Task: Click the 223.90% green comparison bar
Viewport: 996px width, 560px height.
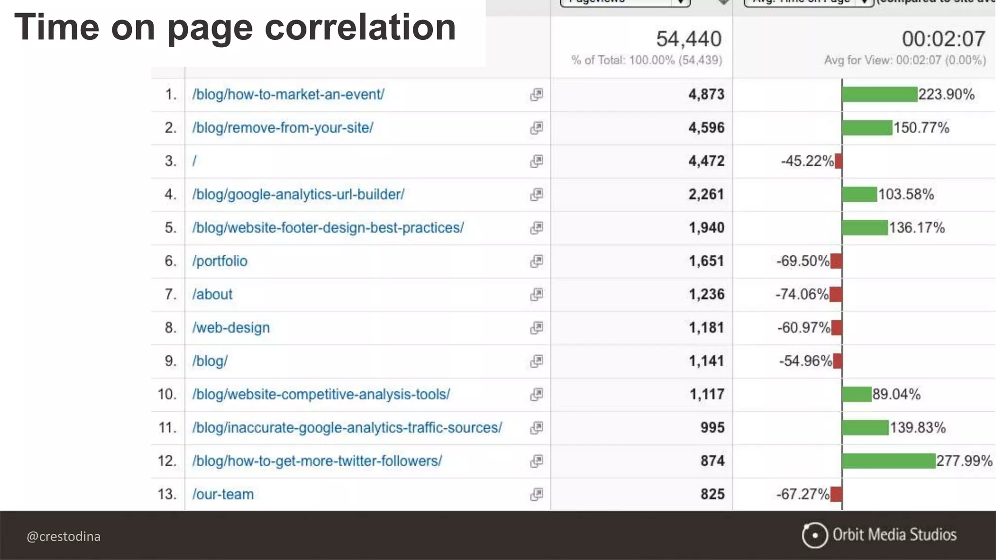Action: tap(880, 94)
